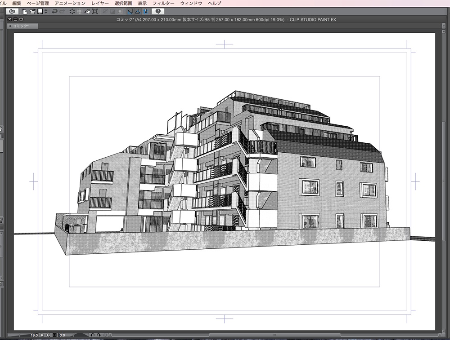450x340 pixels.
Task: Click the zoom out button in status bar
Action: click(x=41, y=335)
